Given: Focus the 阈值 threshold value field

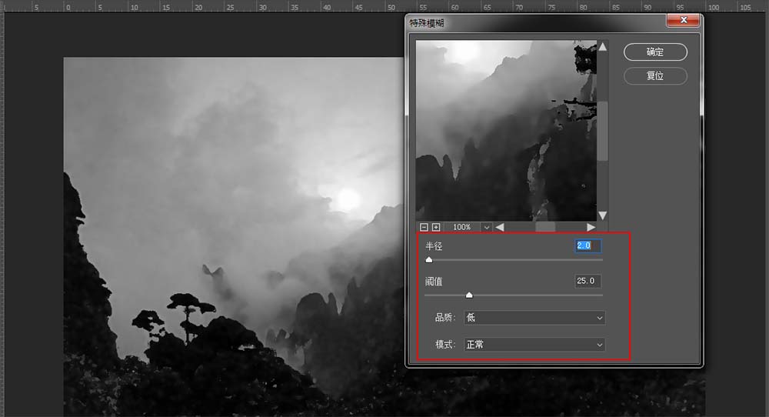Looking at the screenshot, I should point(588,282).
